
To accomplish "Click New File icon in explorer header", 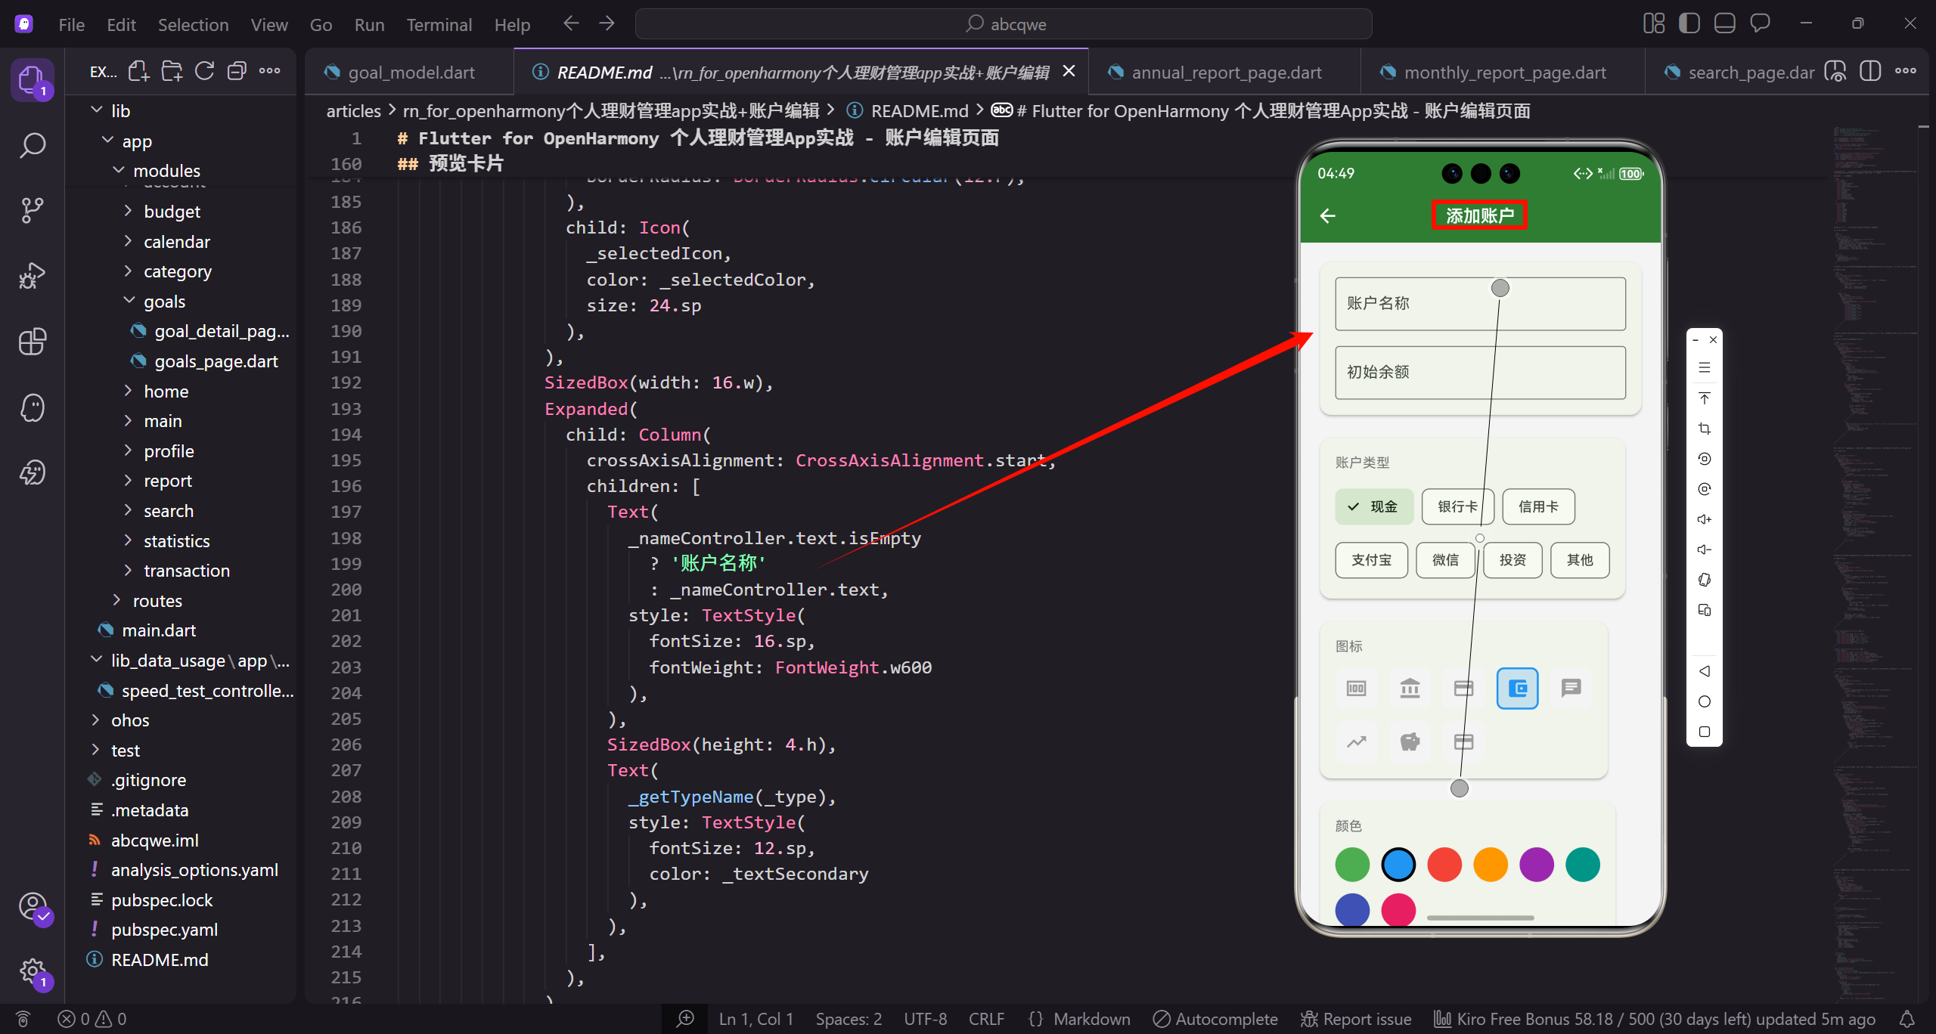I will point(138,72).
